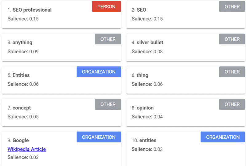Select the '4. silver bullet' entity title
Viewport: 246px width, 166px height.
(147, 43)
